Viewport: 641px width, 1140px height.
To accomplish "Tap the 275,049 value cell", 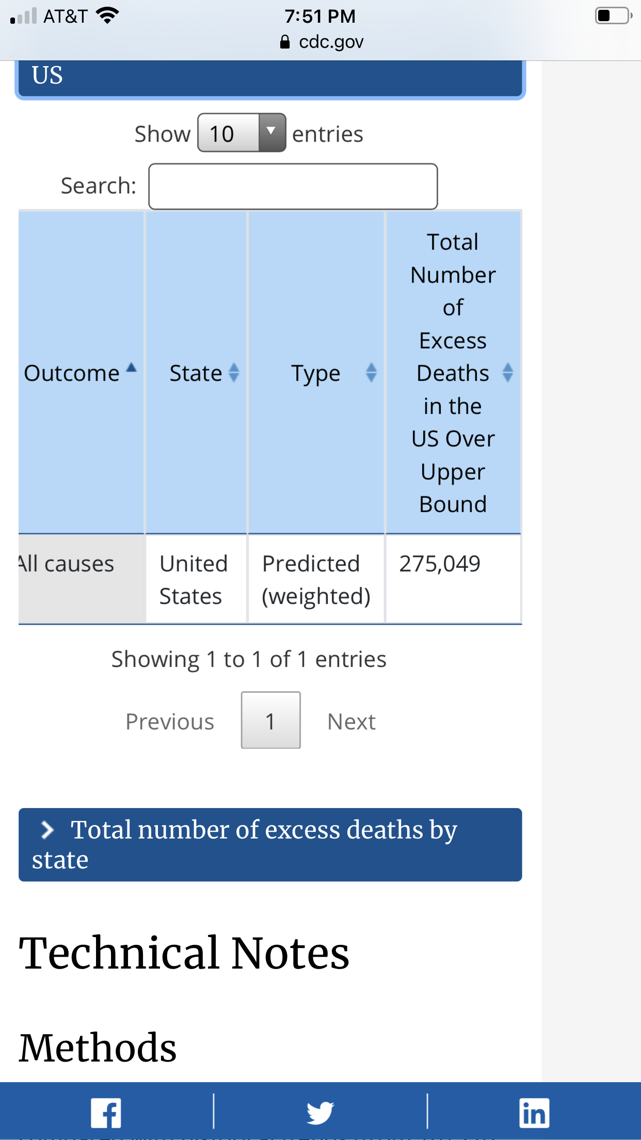I will (x=453, y=578).
